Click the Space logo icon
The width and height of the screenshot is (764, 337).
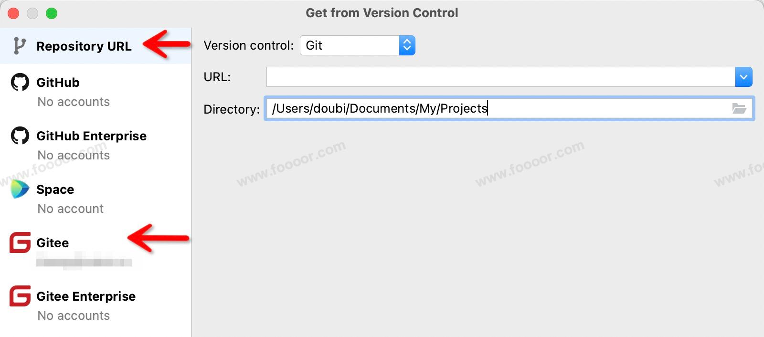coord(20,190)
